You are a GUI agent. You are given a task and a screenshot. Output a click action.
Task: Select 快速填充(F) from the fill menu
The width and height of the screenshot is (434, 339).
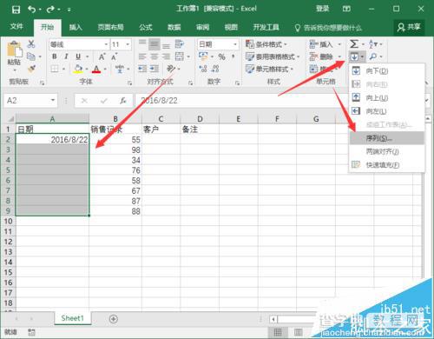[386, 165]
